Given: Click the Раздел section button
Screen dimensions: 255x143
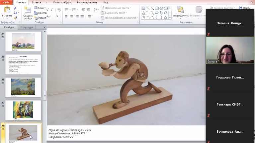Looking at the screenshot, I should point(40,18).
